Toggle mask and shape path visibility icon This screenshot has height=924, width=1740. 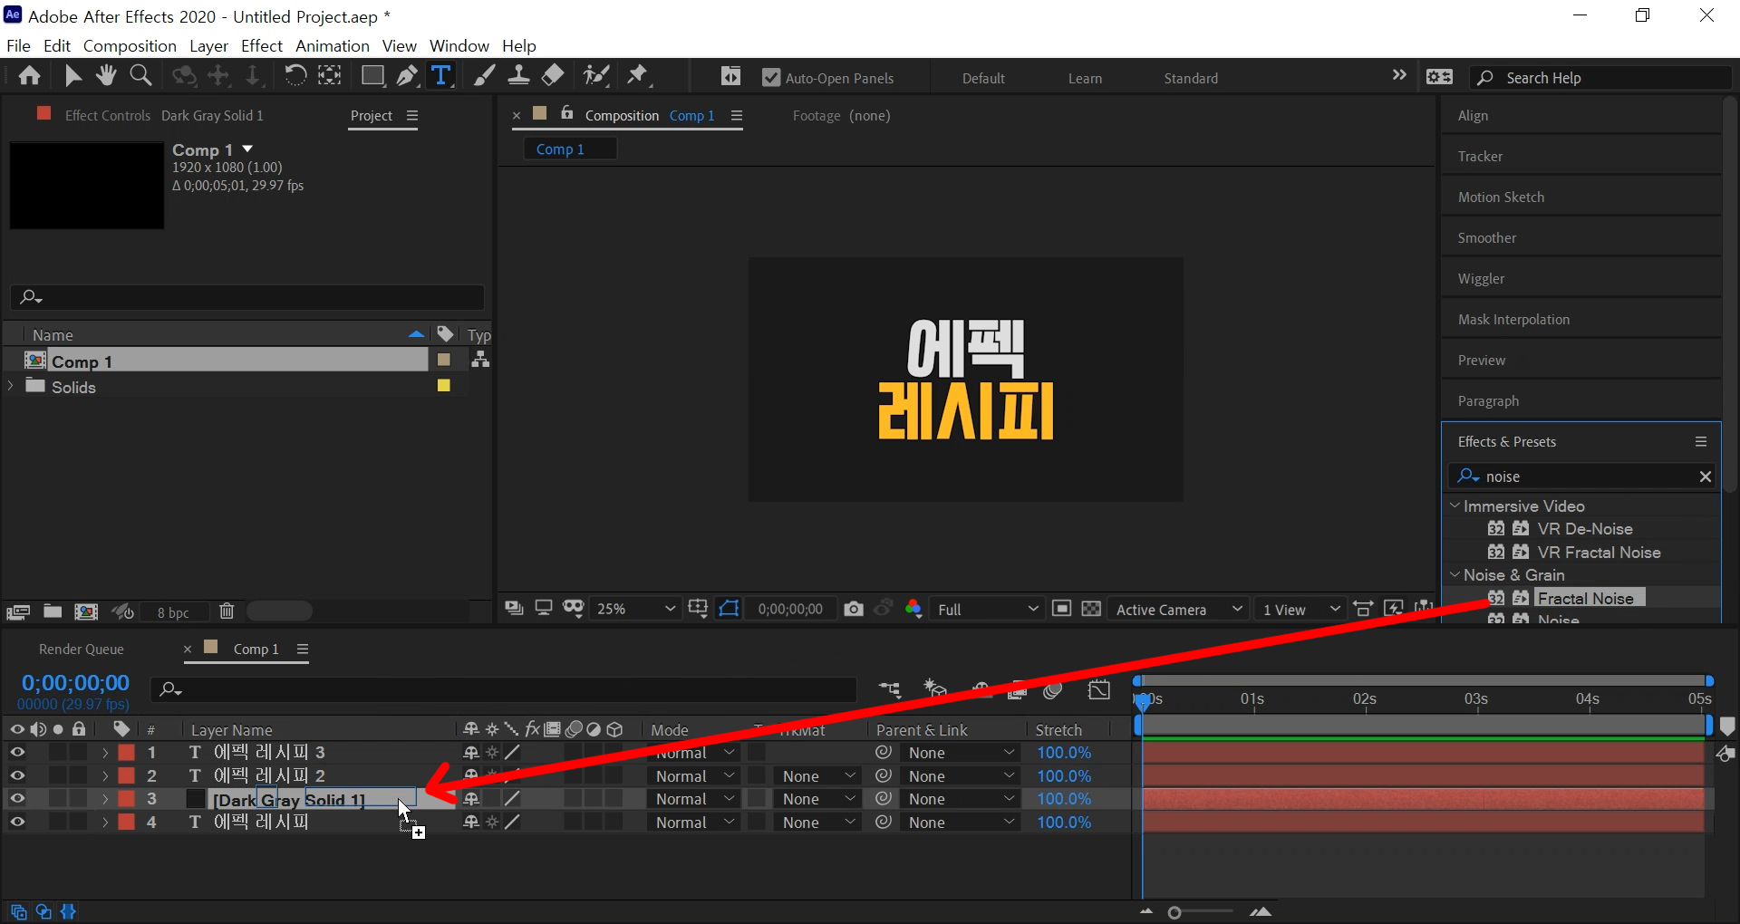click(729, 609)
